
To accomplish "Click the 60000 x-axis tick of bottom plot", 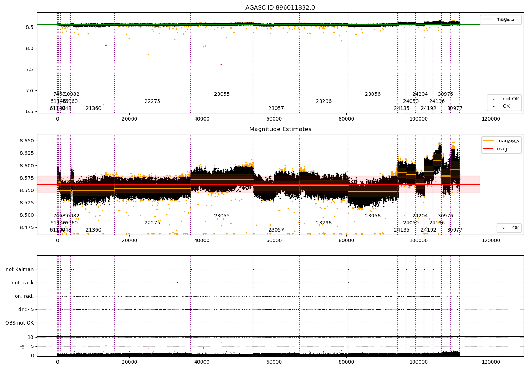I will (x=274, y=362).
